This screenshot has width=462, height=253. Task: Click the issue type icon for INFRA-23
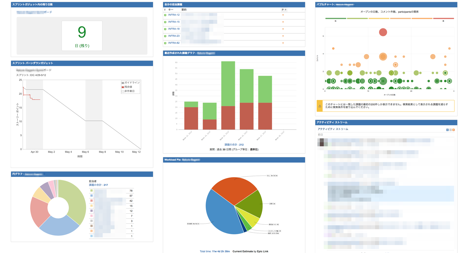[165, 36]
